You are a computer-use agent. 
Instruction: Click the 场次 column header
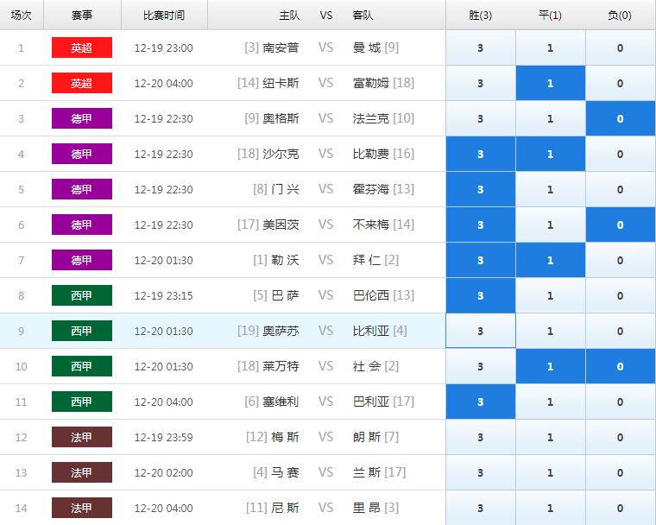click(22, 15)
